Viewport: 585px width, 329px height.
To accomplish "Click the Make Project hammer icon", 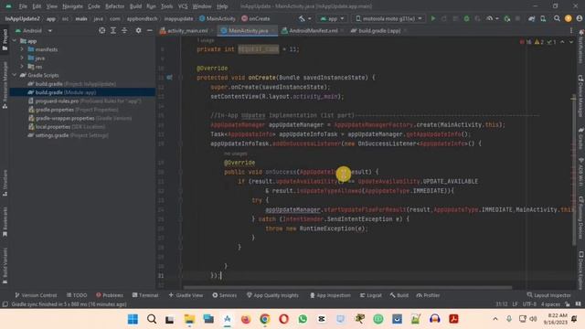I will 302,18.
